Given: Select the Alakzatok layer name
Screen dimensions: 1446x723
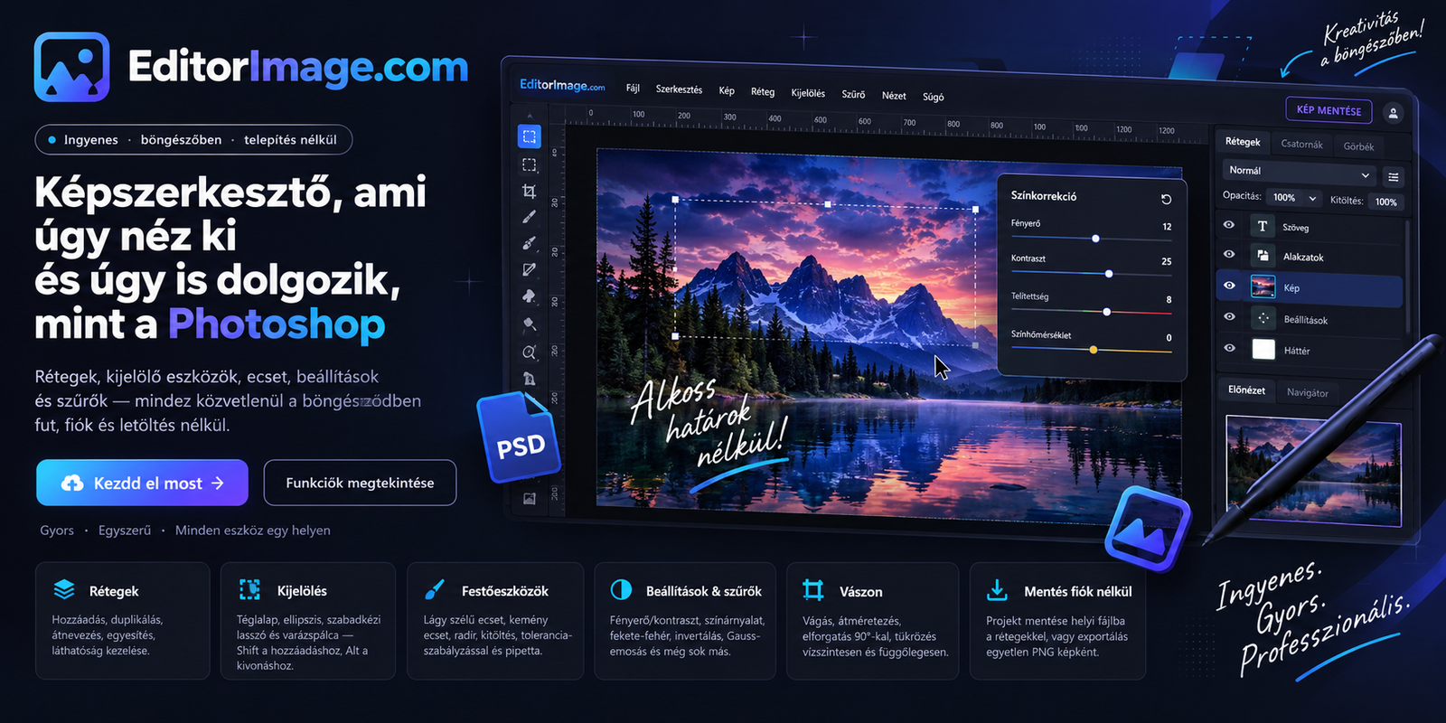Looking at the screenshot, I should [1303, 258].
